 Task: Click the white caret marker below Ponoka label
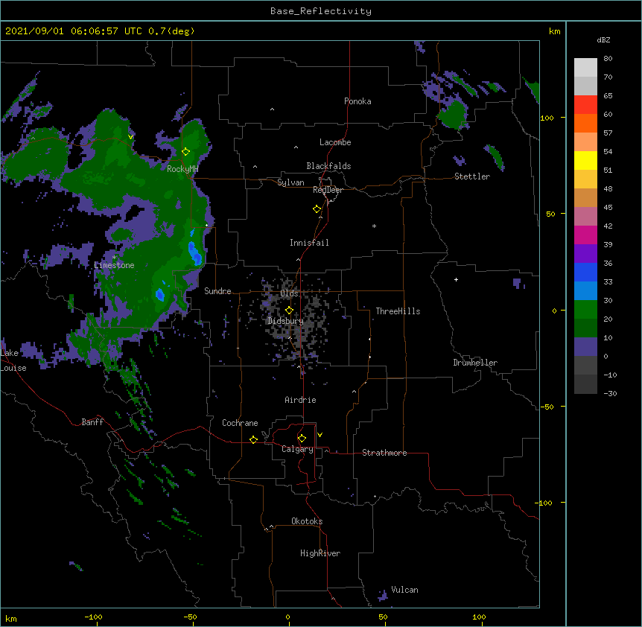pos(272,109)
